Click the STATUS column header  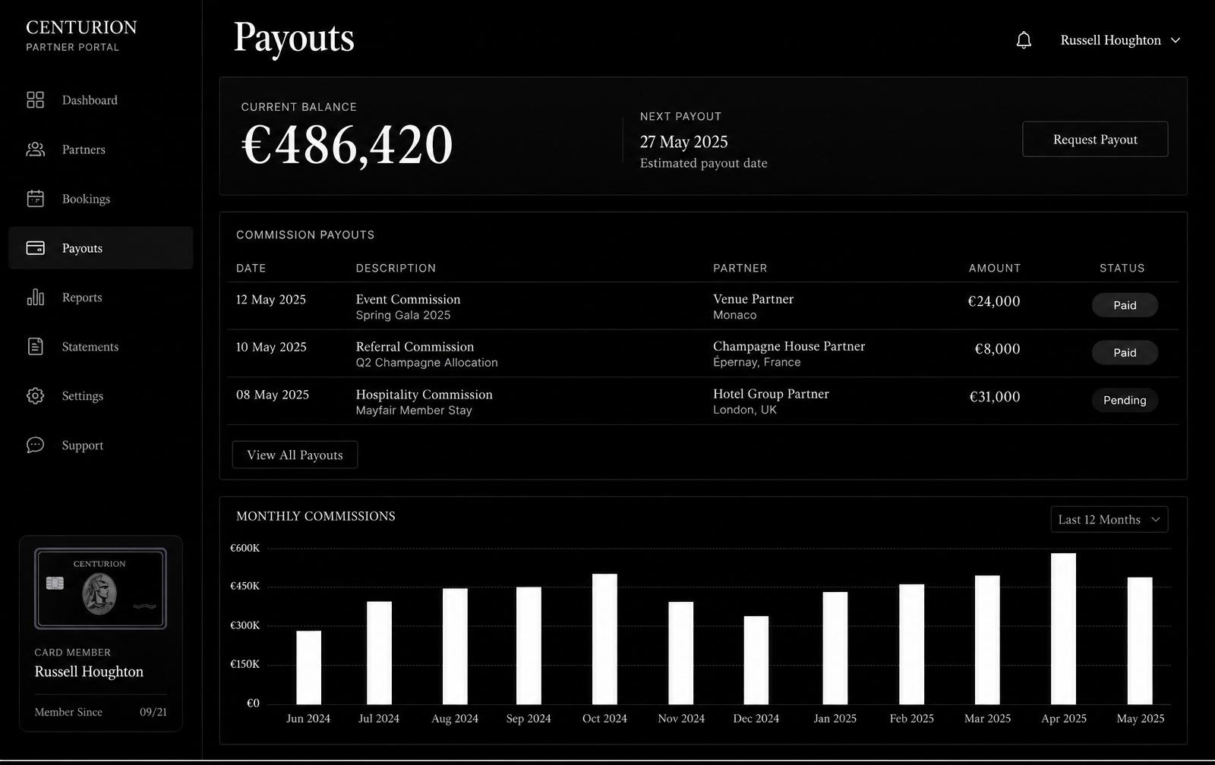pyautogui.click(x=1122, y=268)
